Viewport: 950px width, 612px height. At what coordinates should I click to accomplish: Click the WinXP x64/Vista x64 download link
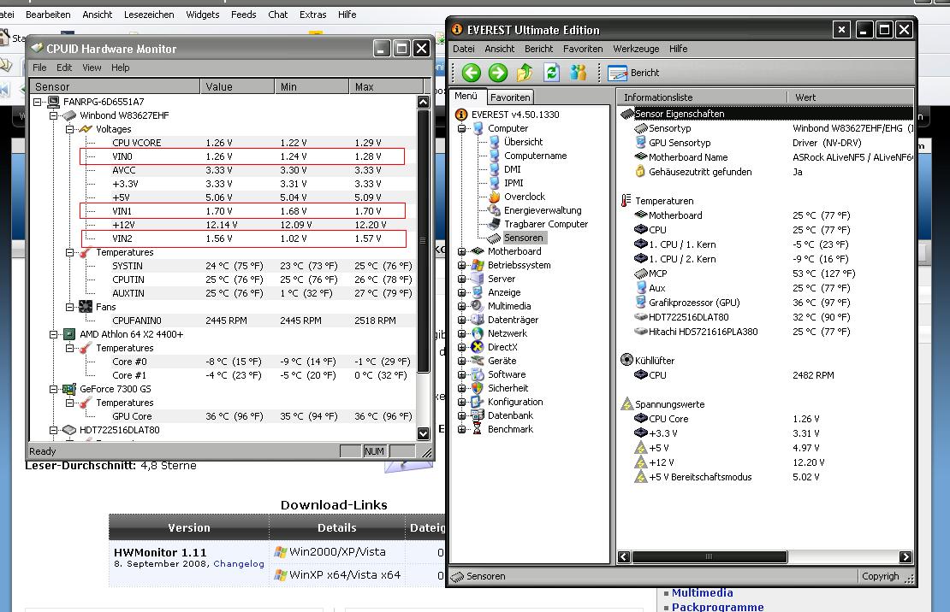[x=345, y=574]
